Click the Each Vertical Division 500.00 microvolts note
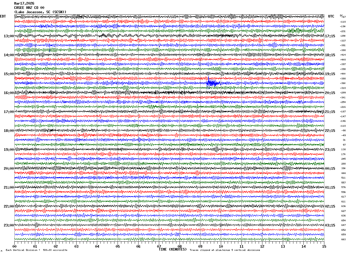 [36, 250]
